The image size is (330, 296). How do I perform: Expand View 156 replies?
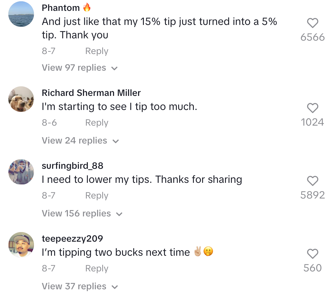[82, 214]
